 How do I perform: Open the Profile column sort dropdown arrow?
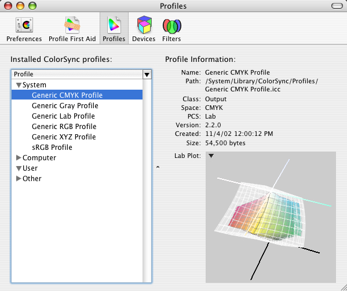click(x=147, y=75)
